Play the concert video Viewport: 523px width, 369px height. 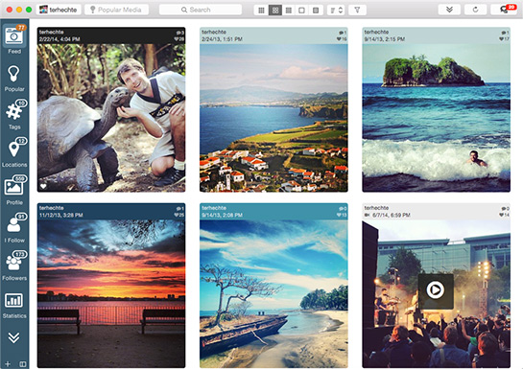(436, 290)
